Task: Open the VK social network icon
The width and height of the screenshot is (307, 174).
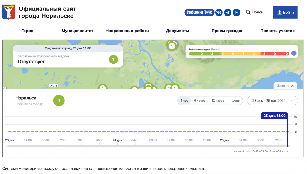Action: pos(219,13)
